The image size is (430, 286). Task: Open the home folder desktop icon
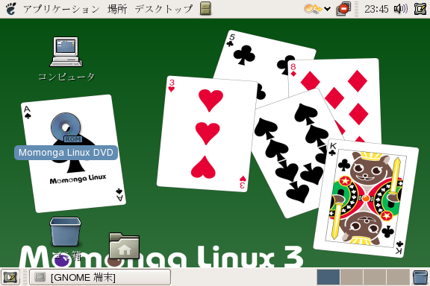click(x=124, y=246)
